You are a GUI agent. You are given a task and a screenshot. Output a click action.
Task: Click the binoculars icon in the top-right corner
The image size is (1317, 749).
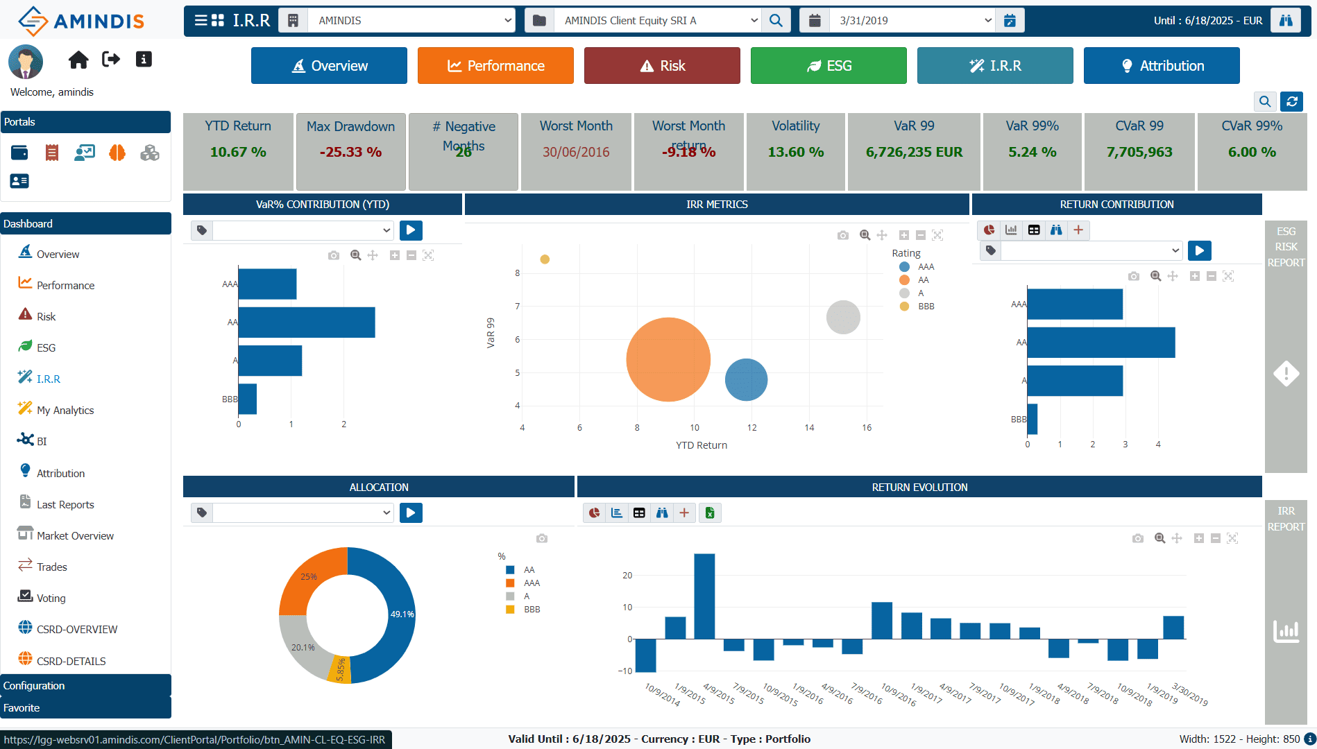tap(1286, 21)
